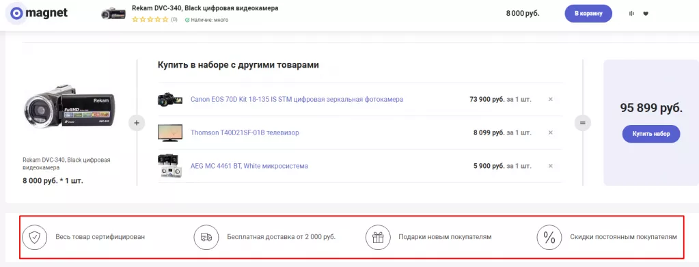Click bundle total price 95 899 руб.
This screenshot has height=267, width=699.
651,108
